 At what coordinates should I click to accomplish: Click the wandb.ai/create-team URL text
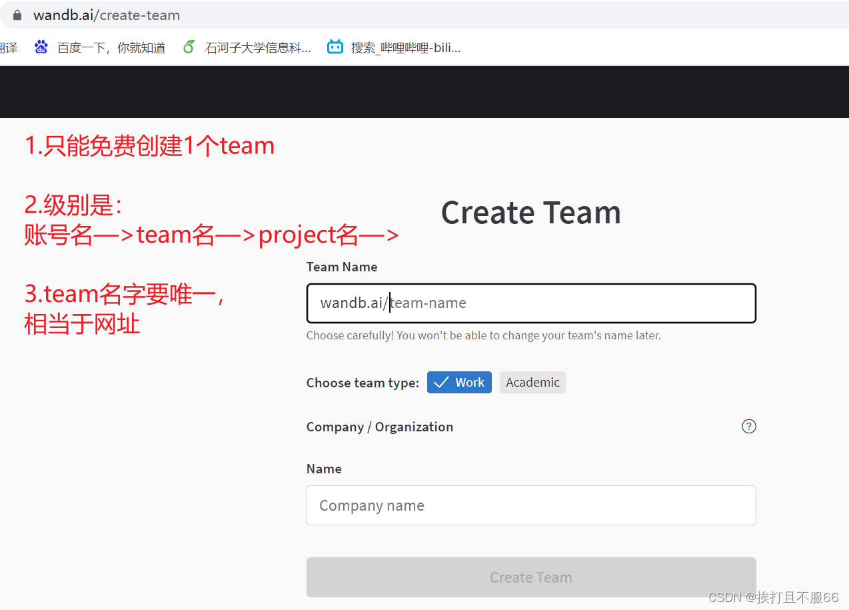[x=107, y=15]
